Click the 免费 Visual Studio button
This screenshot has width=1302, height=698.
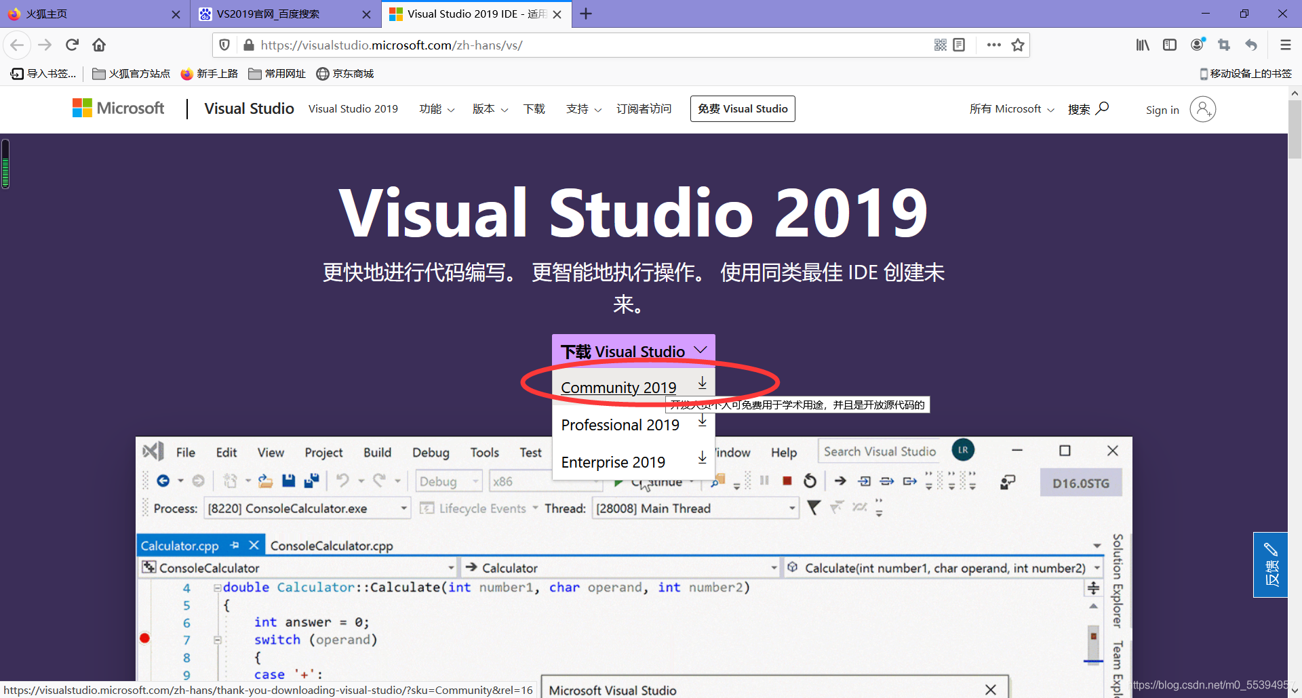pyautogui.click(x=743, y=108)
